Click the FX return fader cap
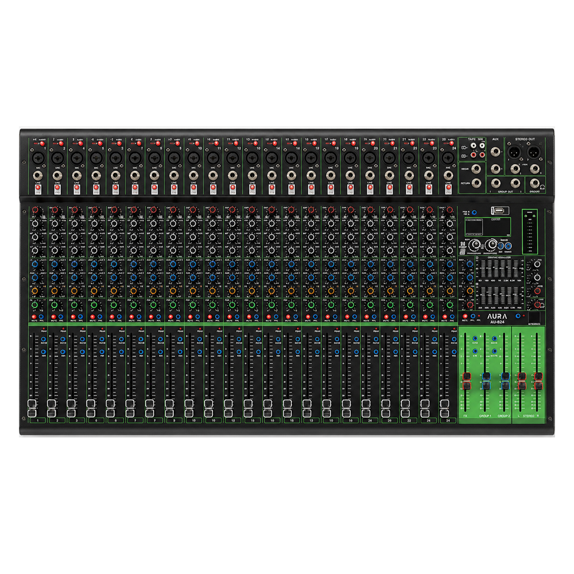Viewport: 574px width, 574px height. pos(466,381)
